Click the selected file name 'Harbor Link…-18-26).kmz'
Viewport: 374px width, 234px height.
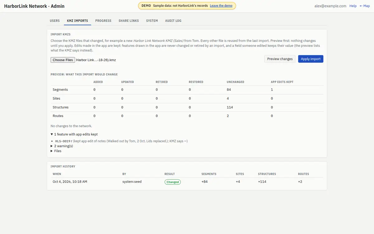coord(96,60)
